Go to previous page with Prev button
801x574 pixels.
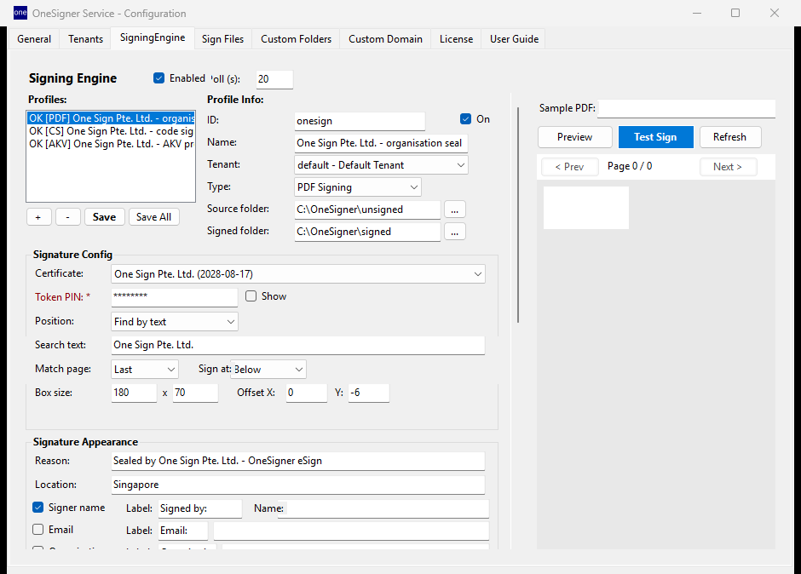click(569, 166)
